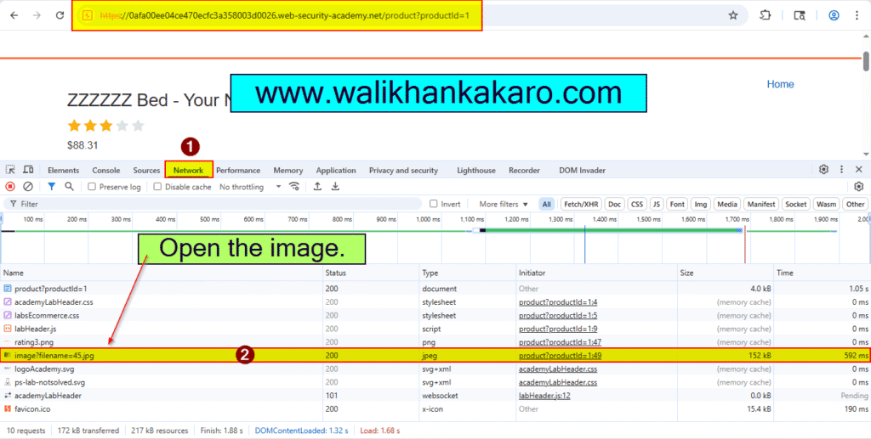This screenshot has height=439, width=871.
Task: Select the labHeader.js request row
Action: pos(435,329)
